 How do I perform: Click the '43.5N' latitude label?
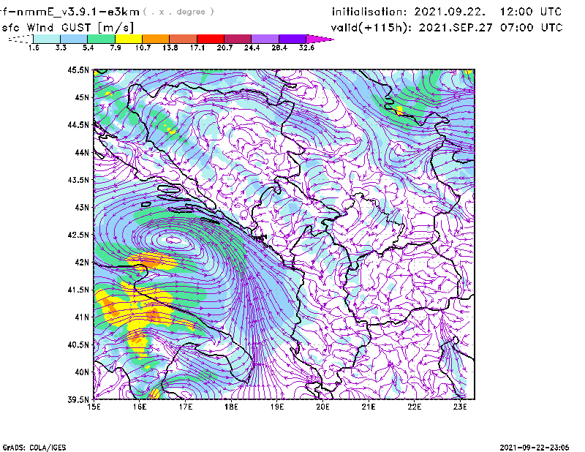pos(78,180)
